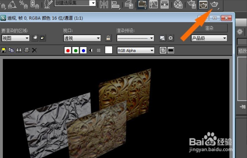
Task: Open the Curve Editor
Action: coord(153,4)
